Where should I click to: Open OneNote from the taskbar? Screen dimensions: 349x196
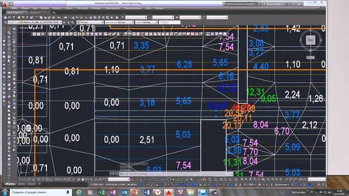coord(113,192)
